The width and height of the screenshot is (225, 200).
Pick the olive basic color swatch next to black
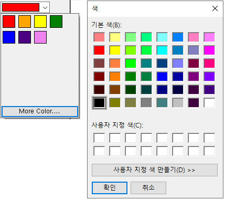(x=115, y=103)
